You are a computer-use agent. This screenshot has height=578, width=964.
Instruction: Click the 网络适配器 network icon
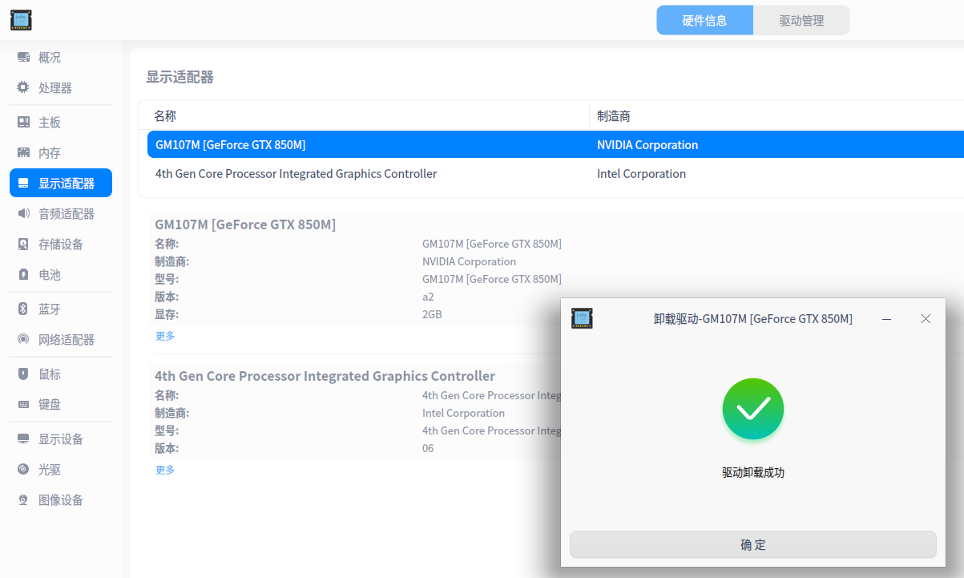click(23, 339)
